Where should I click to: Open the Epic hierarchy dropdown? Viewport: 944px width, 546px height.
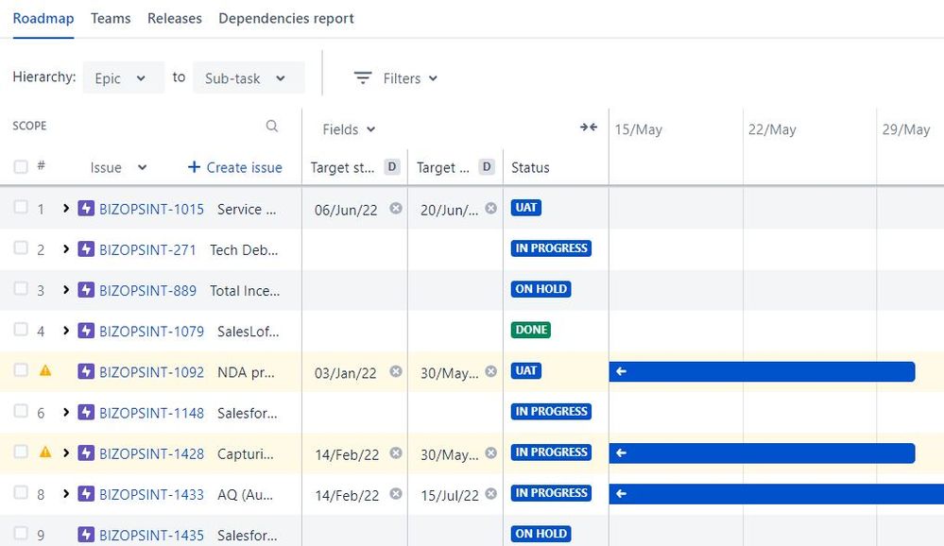click(x=124, y=77)
